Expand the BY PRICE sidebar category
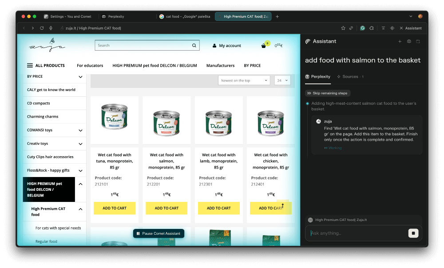The width and height of the screenshot is (444, 268). [80, 77]
